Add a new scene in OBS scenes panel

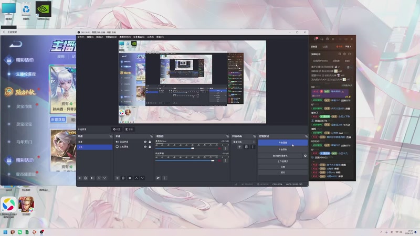pos(80,178)
